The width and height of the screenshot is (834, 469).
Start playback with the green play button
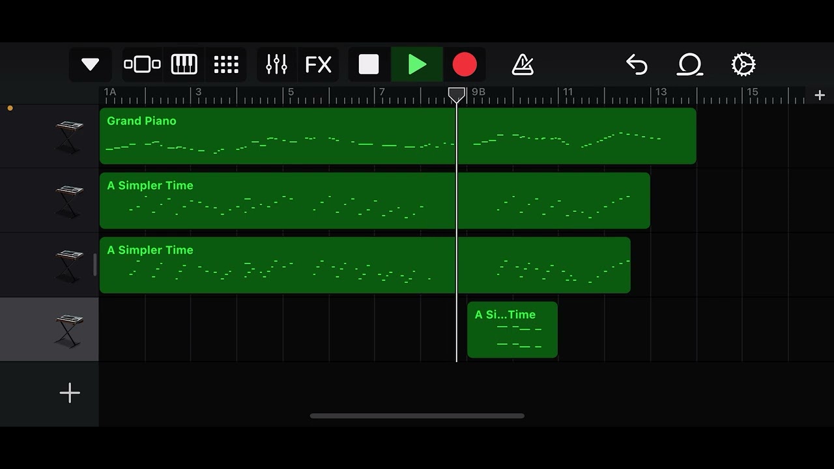(x=417, y=64)
